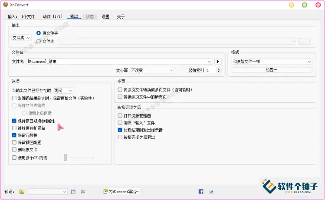Select the 文件夹 radio button
This screenshot has width=325, height=200.
39,41
